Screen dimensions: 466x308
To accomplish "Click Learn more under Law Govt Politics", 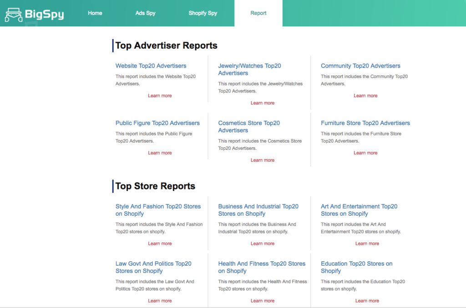I will pyautogui.click(x=160, y=301).
